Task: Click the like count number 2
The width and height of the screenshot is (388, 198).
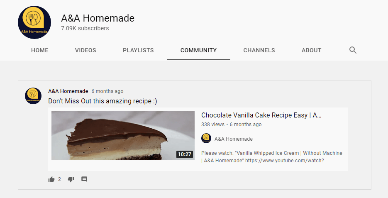Action: tap(59, 179)
